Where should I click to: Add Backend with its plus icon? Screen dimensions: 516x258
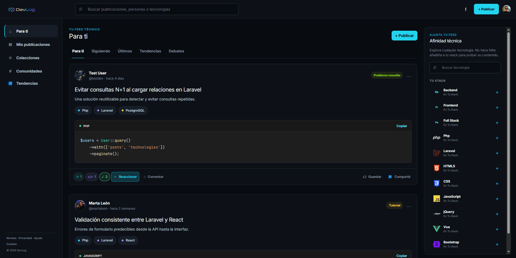[497, 92]
